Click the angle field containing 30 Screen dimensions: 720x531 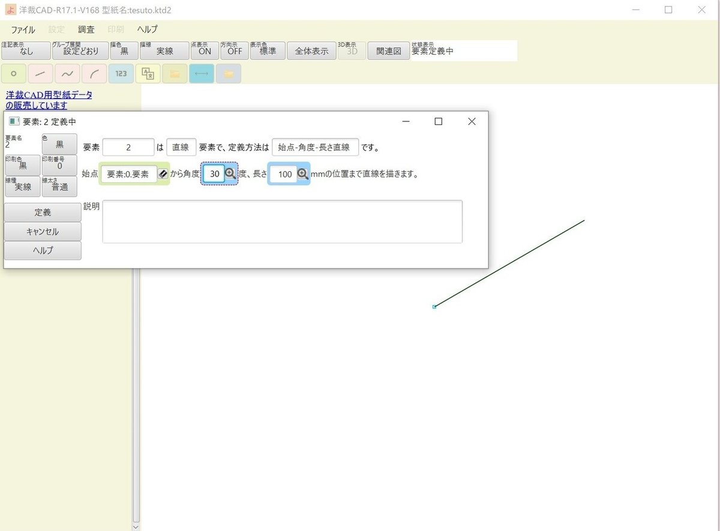tap(214, 174)
